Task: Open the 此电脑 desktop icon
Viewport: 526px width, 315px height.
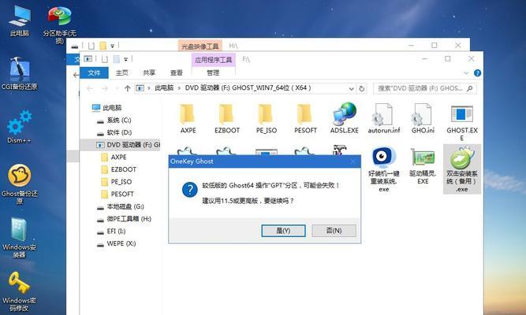Action: coord(20,20)
